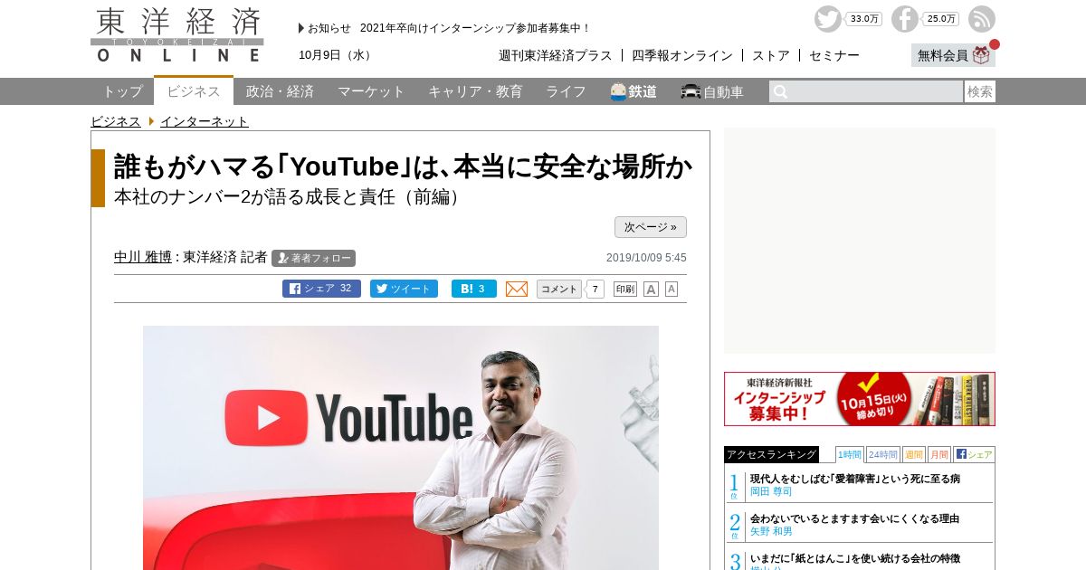1086x570 pixels.
Task: Click the インターンシップ募集中 banner
Action: pyautogui.click(x=860, y=399)
